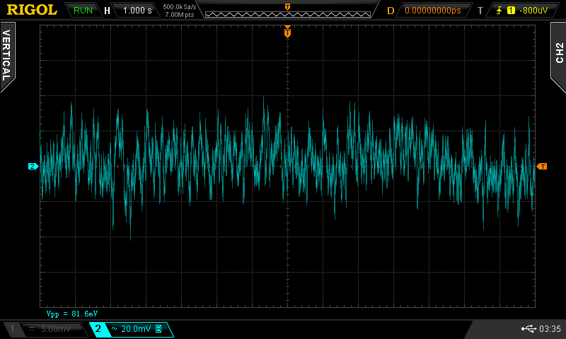The image size is (566, 339).
Task: Click the RIGOL logo
Action: coord(32,10)
